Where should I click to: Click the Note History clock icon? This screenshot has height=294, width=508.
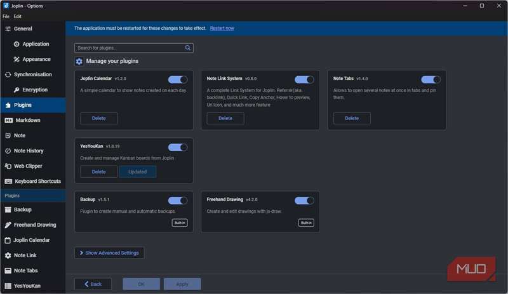point(8,150)
